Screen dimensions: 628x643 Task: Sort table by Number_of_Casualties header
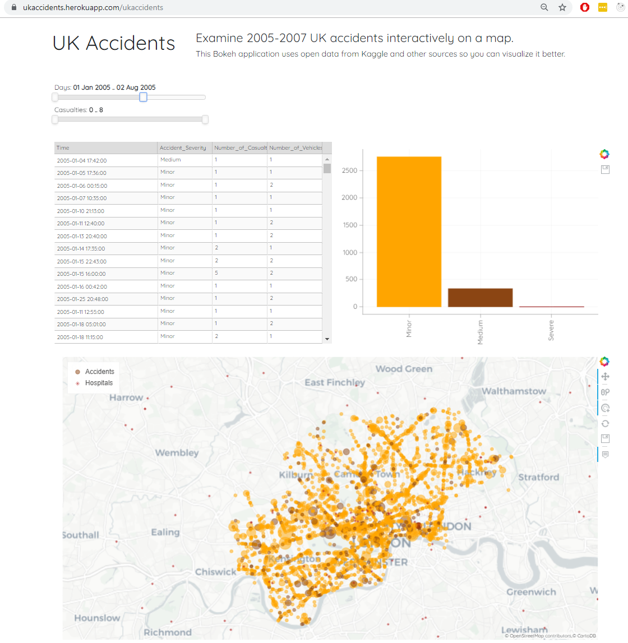click(240, 147)
